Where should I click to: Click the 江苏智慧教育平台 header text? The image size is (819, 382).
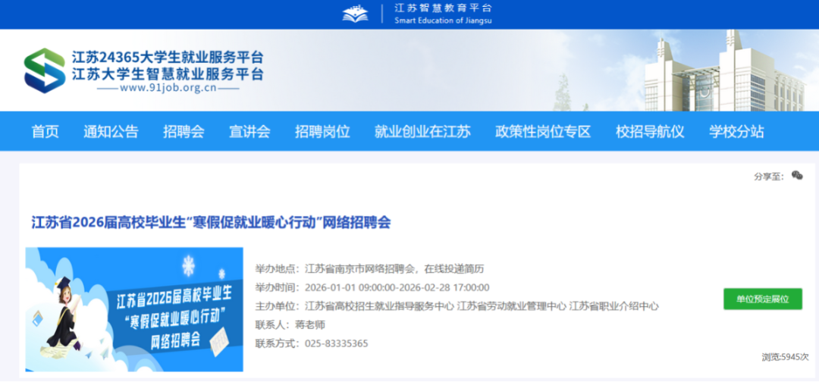443,8
